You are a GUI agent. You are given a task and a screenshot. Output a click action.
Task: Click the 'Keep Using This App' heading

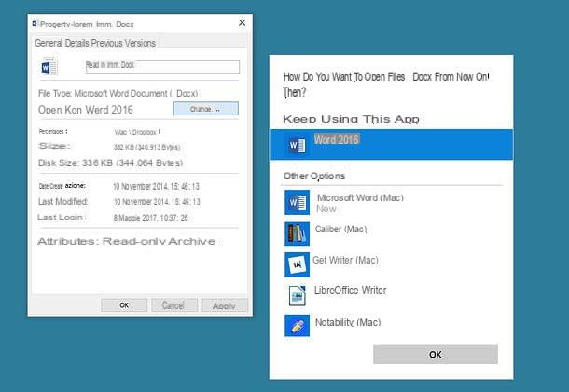351,119
